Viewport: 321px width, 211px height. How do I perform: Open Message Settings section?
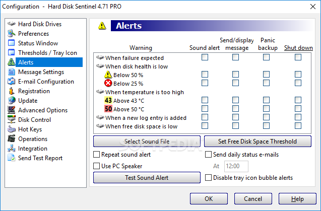pyautogui.click(x=41, y=72)
